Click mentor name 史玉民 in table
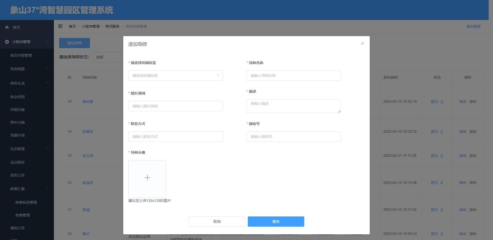 point(88,156)
